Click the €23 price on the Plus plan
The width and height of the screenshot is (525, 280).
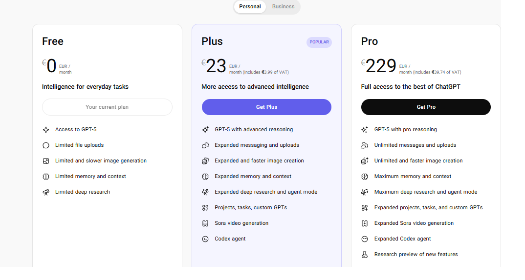click(214, 65)
